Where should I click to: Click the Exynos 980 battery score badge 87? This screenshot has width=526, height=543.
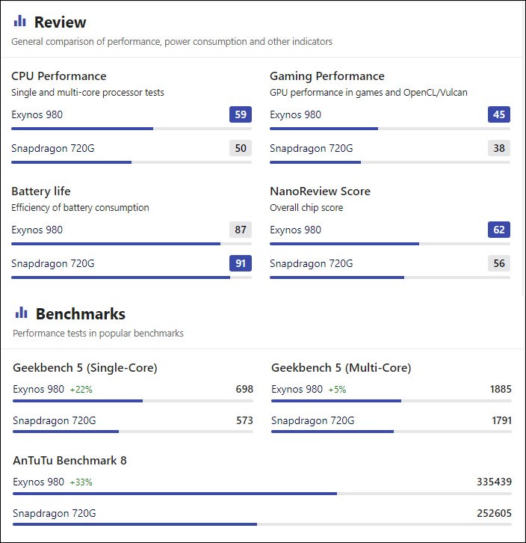(241, 230)
